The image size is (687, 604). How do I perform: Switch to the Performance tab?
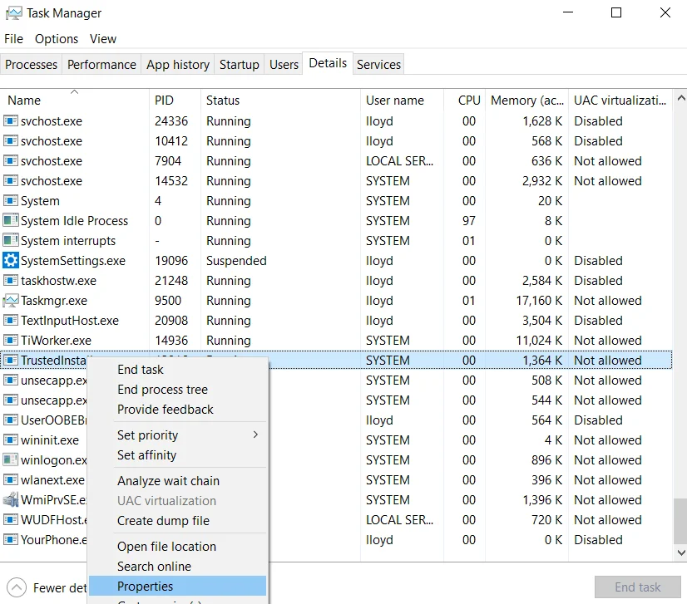pos(101,64)
